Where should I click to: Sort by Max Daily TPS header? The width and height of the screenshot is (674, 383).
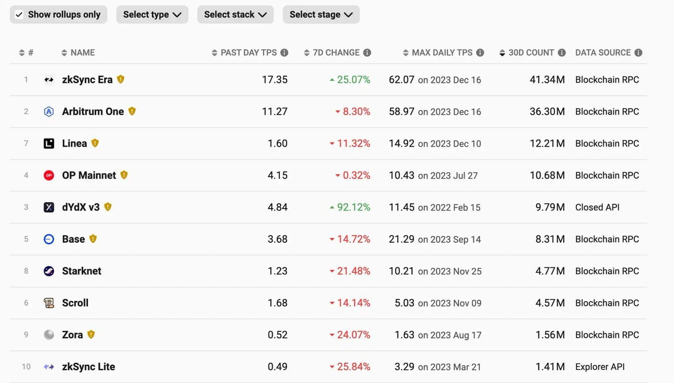tap(441, 53)
